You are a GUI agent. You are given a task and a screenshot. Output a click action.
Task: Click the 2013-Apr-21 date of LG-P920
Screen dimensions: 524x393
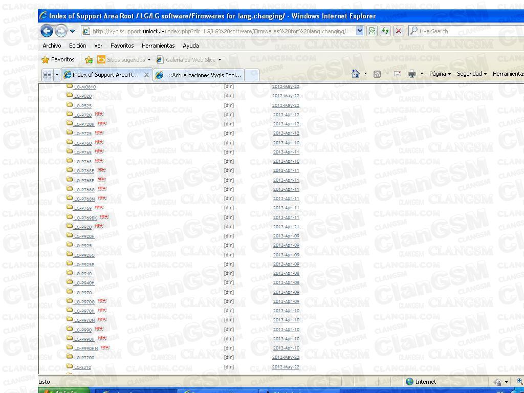[286, 227]
